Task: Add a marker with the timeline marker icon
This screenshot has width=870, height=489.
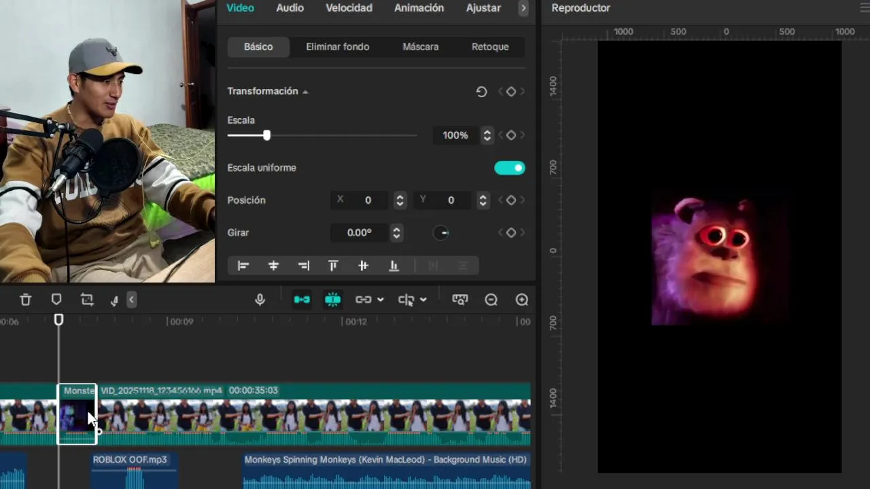Action: 56,300
